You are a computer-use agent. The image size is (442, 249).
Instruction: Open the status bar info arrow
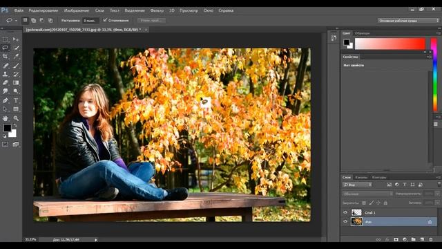(x=96, y=240)
